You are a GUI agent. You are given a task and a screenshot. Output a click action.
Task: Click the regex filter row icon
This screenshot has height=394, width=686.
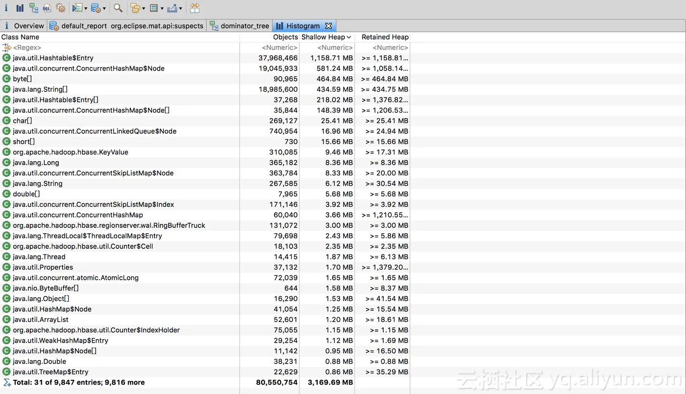[x=6, y=48]
